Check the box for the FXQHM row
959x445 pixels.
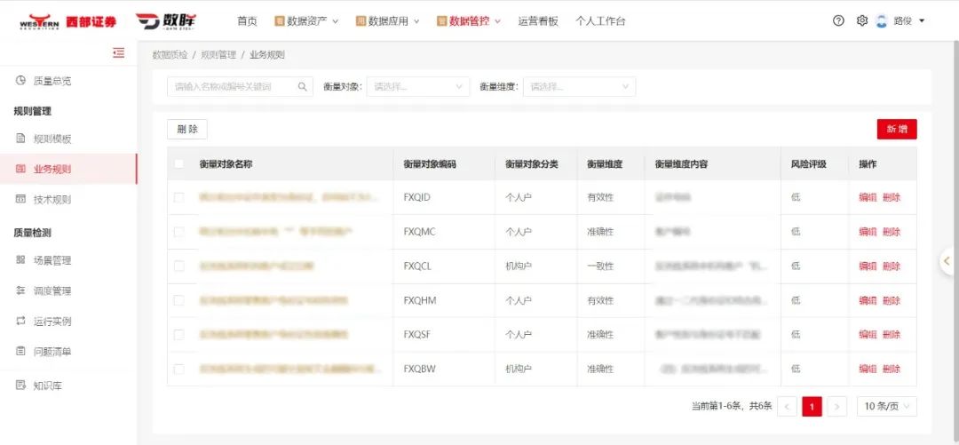(x=178, y=300)
